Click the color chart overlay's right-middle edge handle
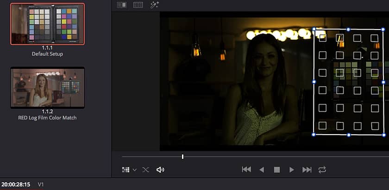Screen dimensions: 389x190 click(383, 82)
